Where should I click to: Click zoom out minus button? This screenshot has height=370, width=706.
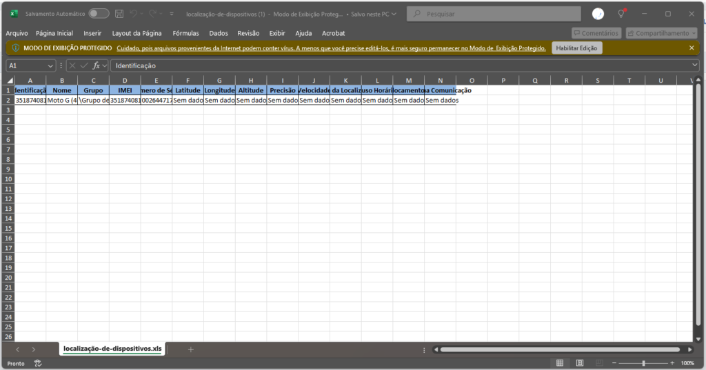coord(614,363)
